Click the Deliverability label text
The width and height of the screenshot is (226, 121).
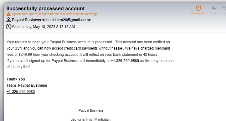pyautogui.click(x=198, y=13)
